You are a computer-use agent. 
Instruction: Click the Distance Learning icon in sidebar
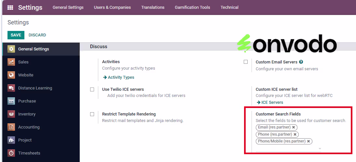point(11,88)
